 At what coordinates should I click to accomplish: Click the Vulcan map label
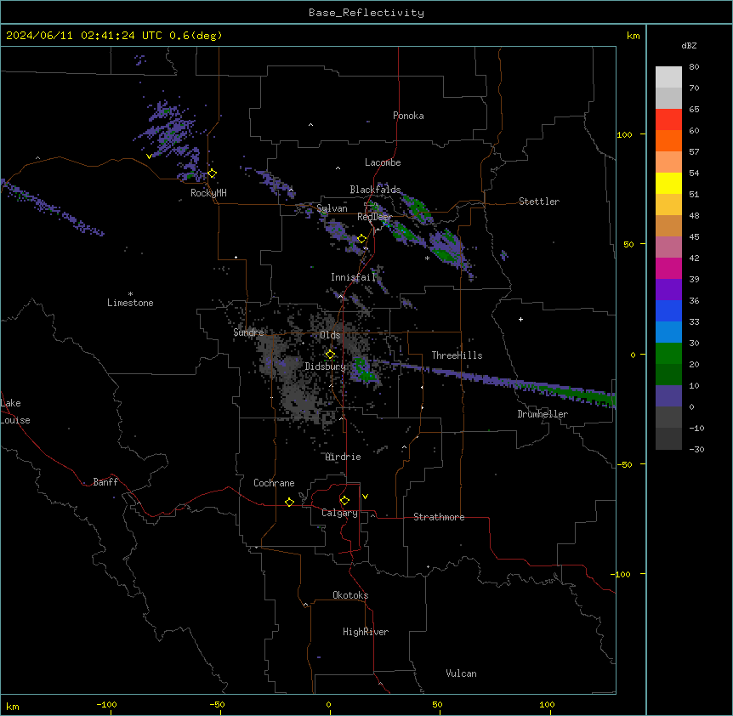(462, 673)
